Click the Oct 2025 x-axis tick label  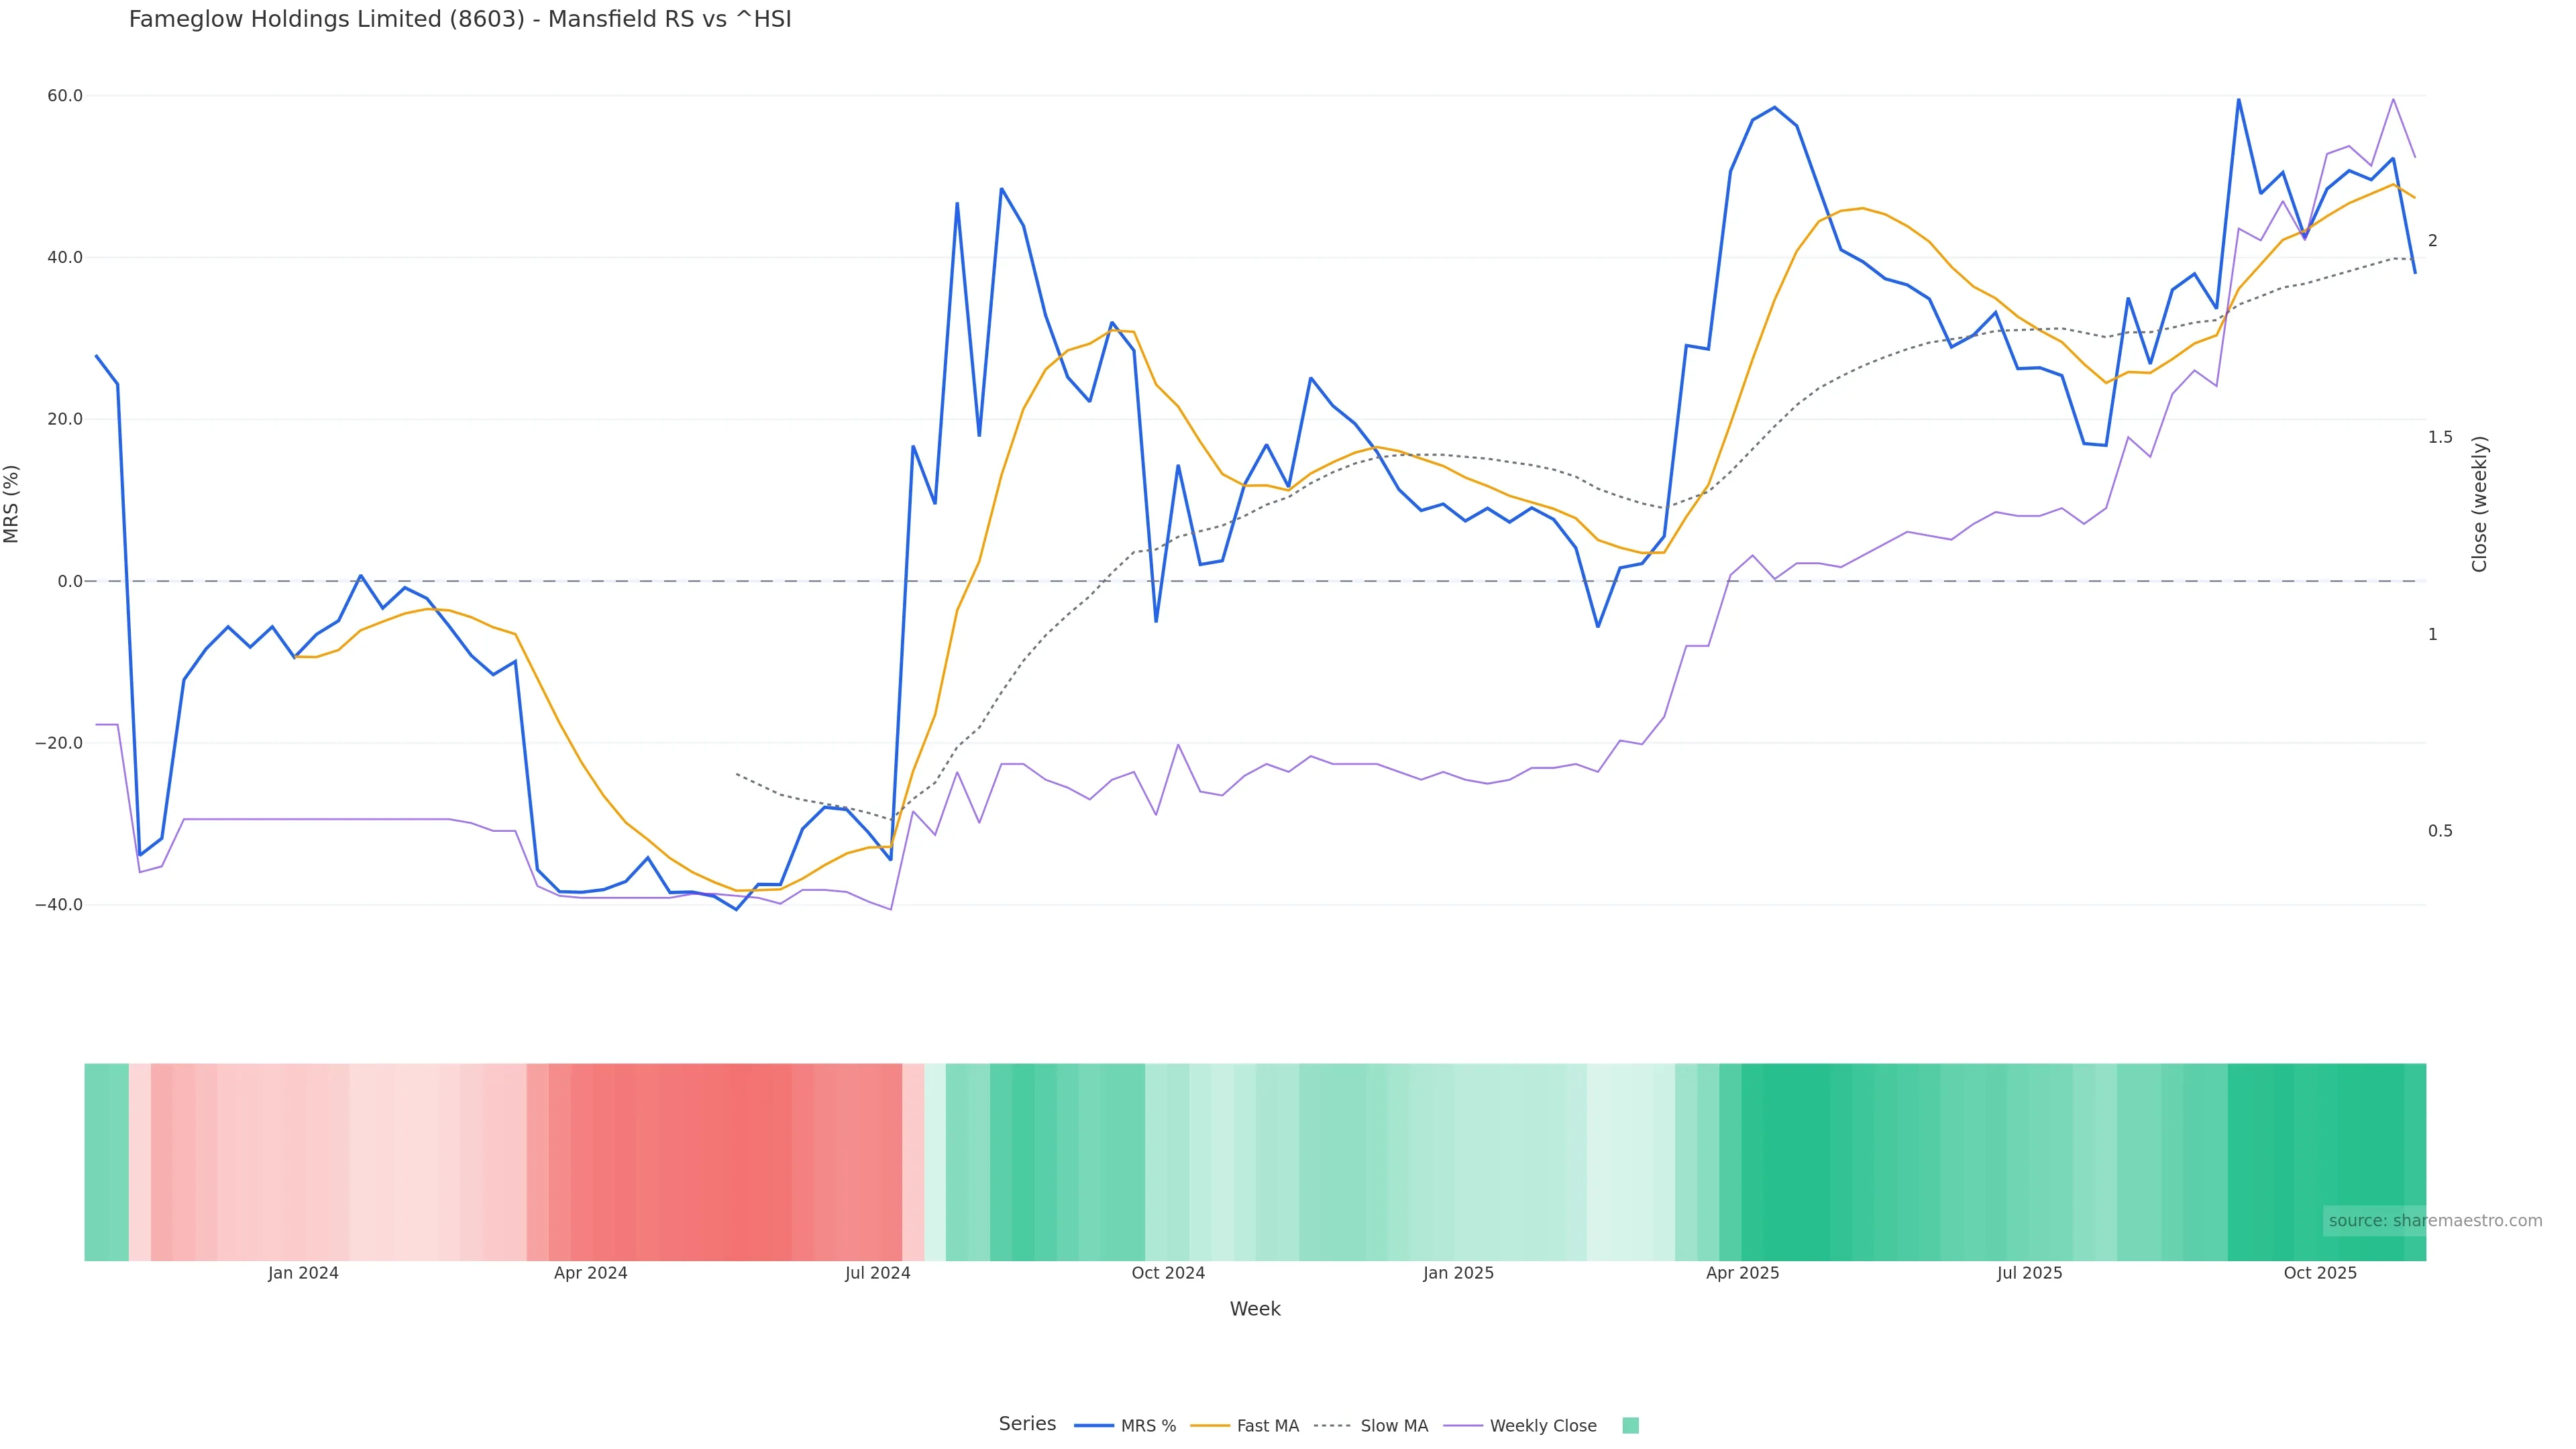2320,1274
